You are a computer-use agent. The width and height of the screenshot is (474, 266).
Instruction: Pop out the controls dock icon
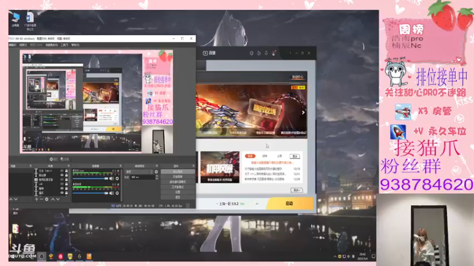pos(193,166)
